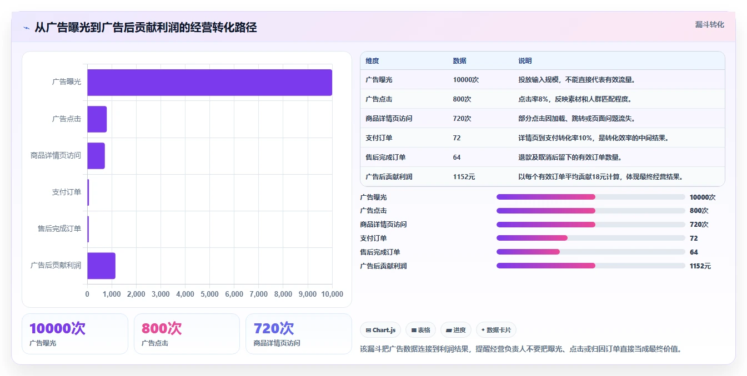Screen dimensions: 747x376
Task: Click the description starting 投放输入规模
Action: coord(576,80)
